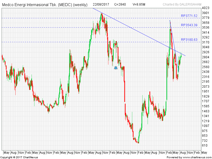Image resolution: width=212 pixels, height=159 pixels.
Task: Click the 610 value on price axis
Action: tap(205, 145)
